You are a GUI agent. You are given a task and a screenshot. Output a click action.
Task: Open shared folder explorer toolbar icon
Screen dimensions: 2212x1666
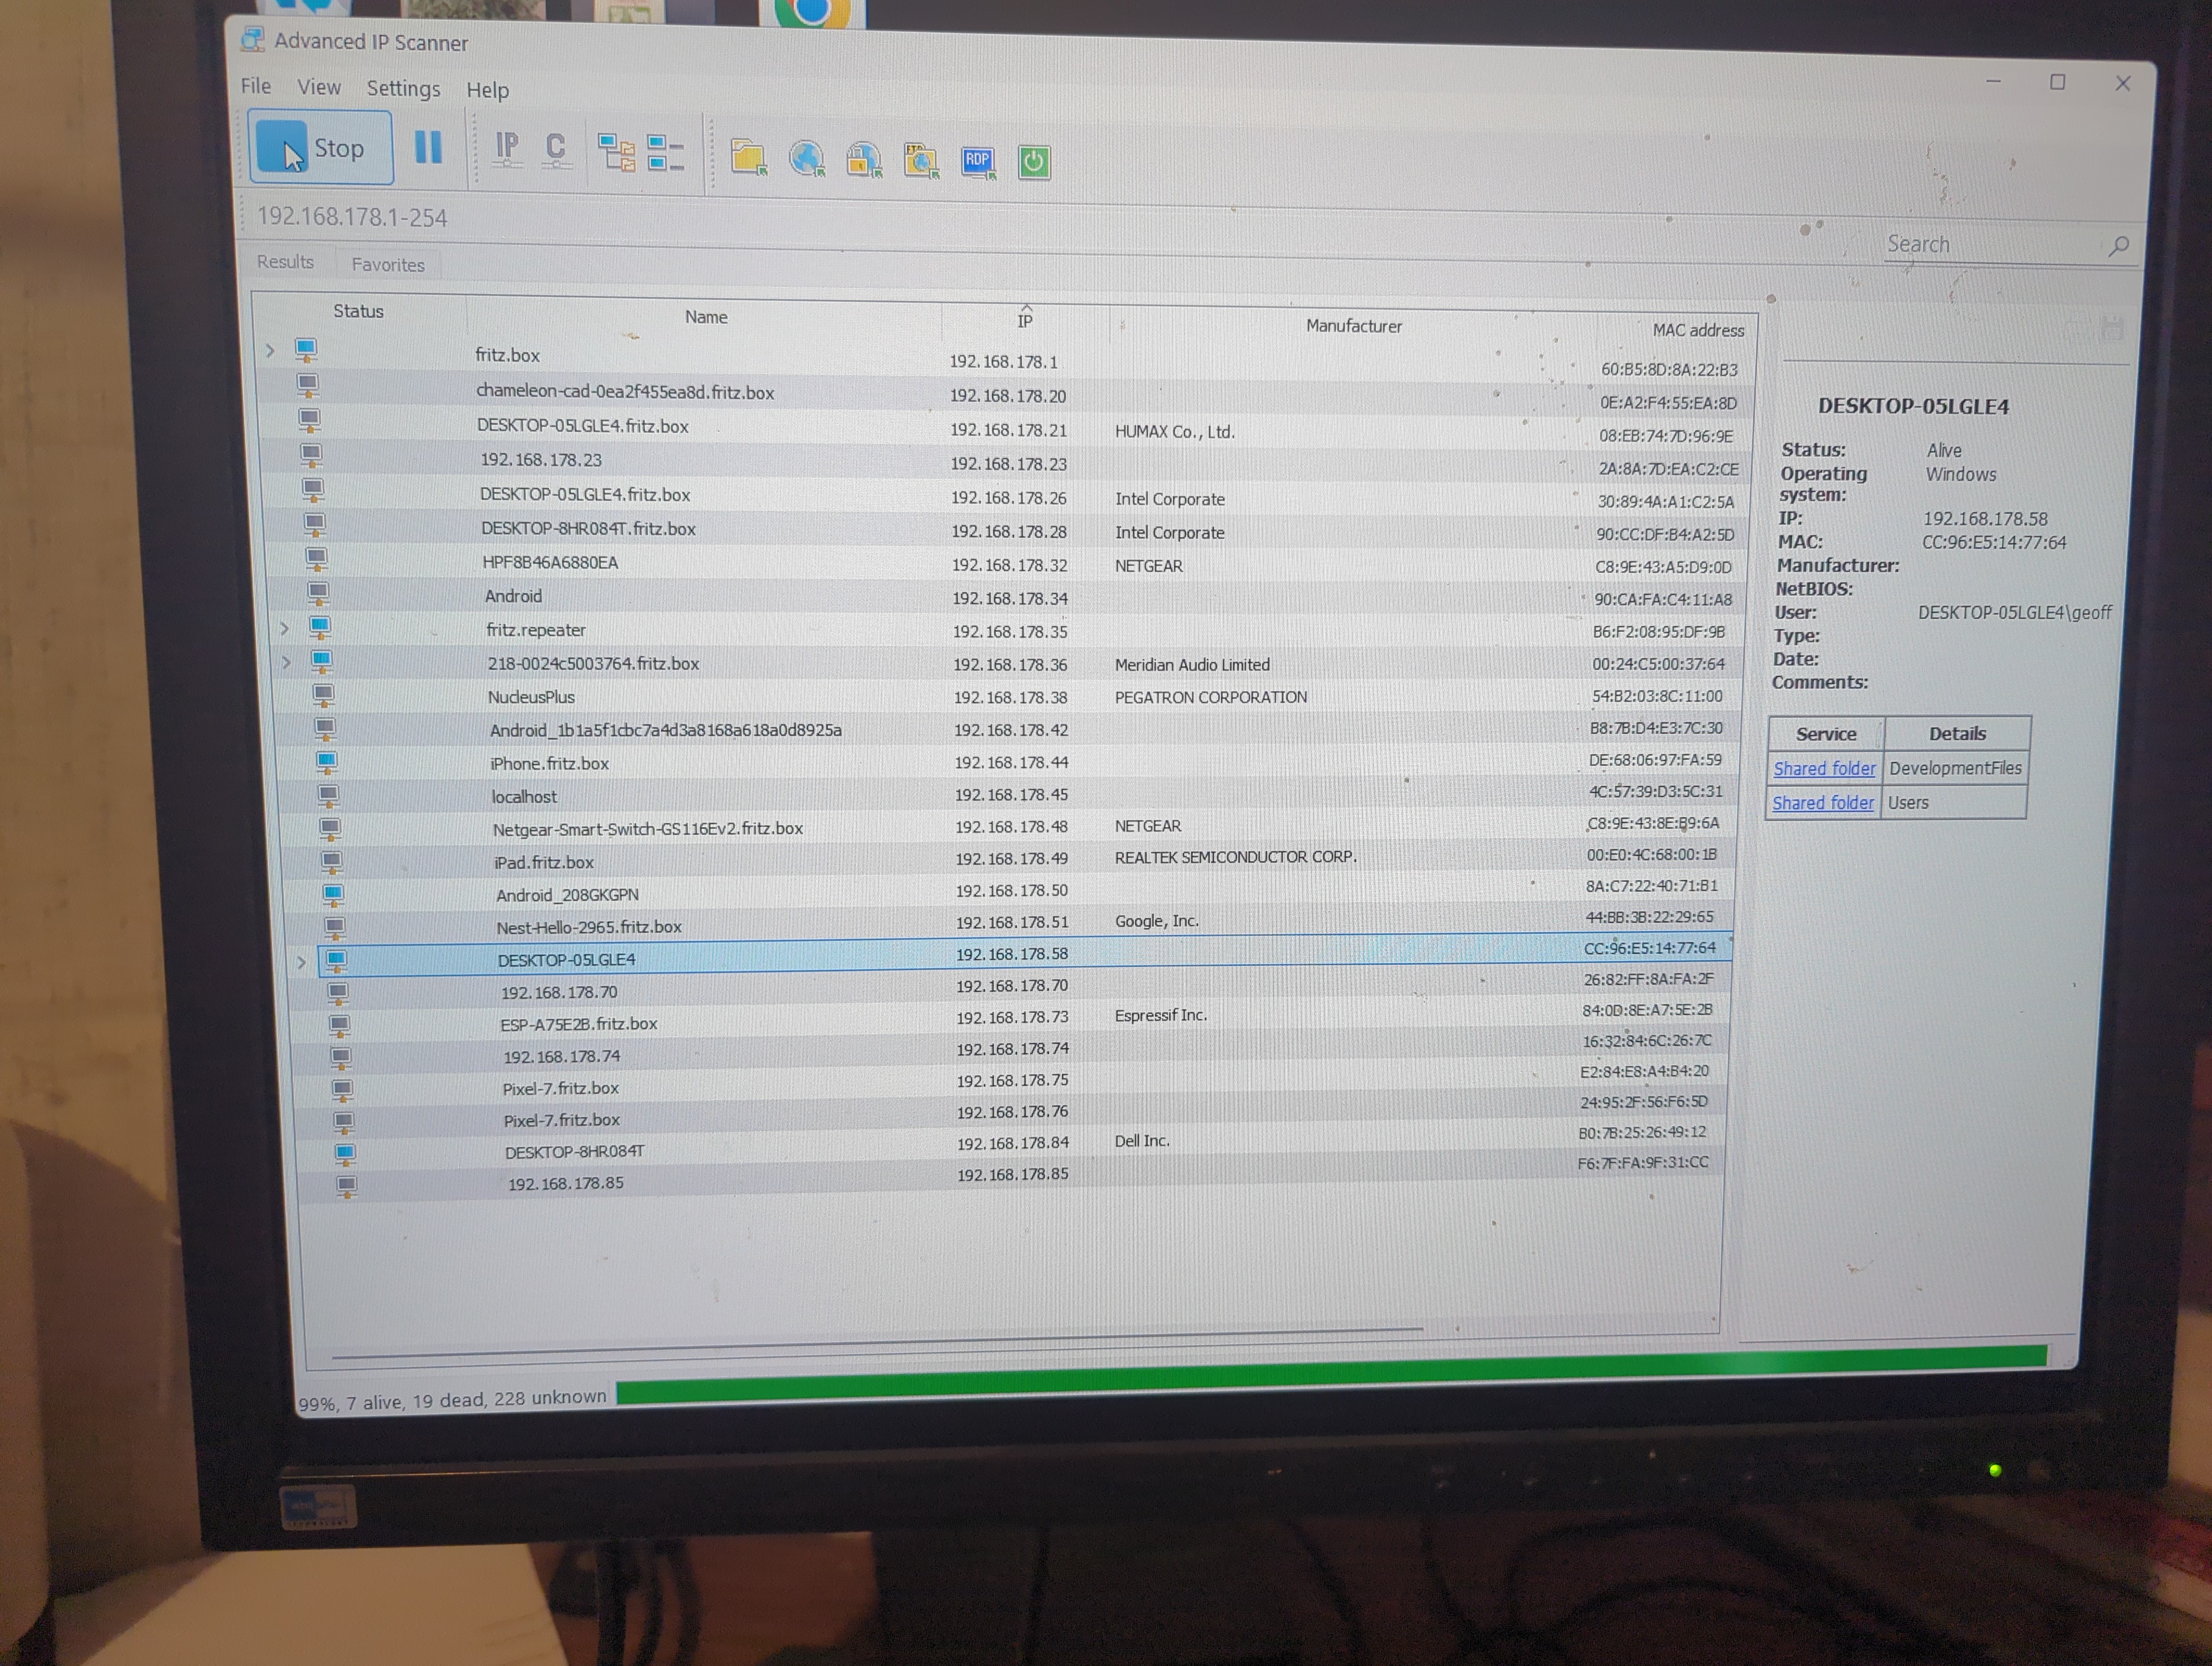[x=748, y=158]
